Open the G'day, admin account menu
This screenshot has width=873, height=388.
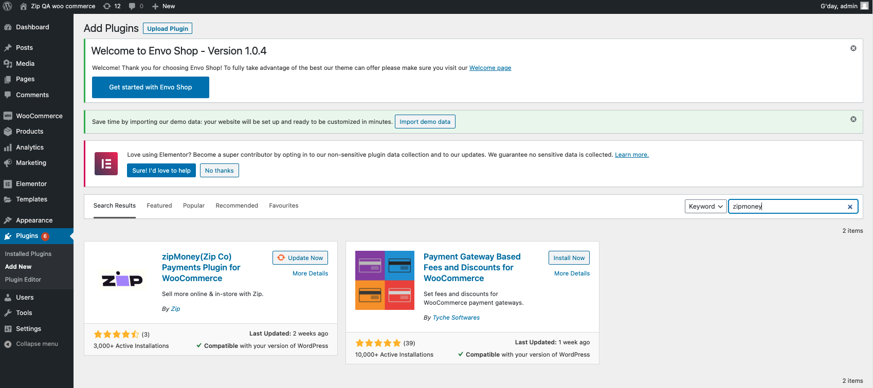845,6
